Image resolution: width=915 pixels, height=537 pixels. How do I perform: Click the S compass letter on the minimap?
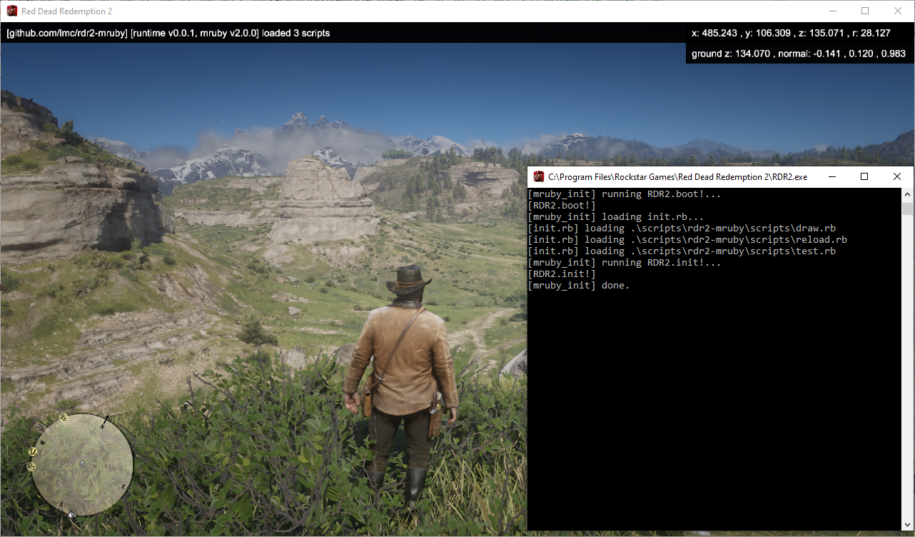61,503
